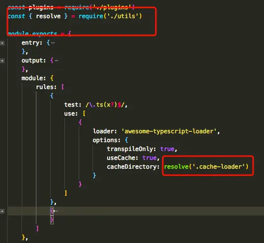Expand the folded output block
Image resolution: width=264 pixels, height=243 pixels.
2,61
